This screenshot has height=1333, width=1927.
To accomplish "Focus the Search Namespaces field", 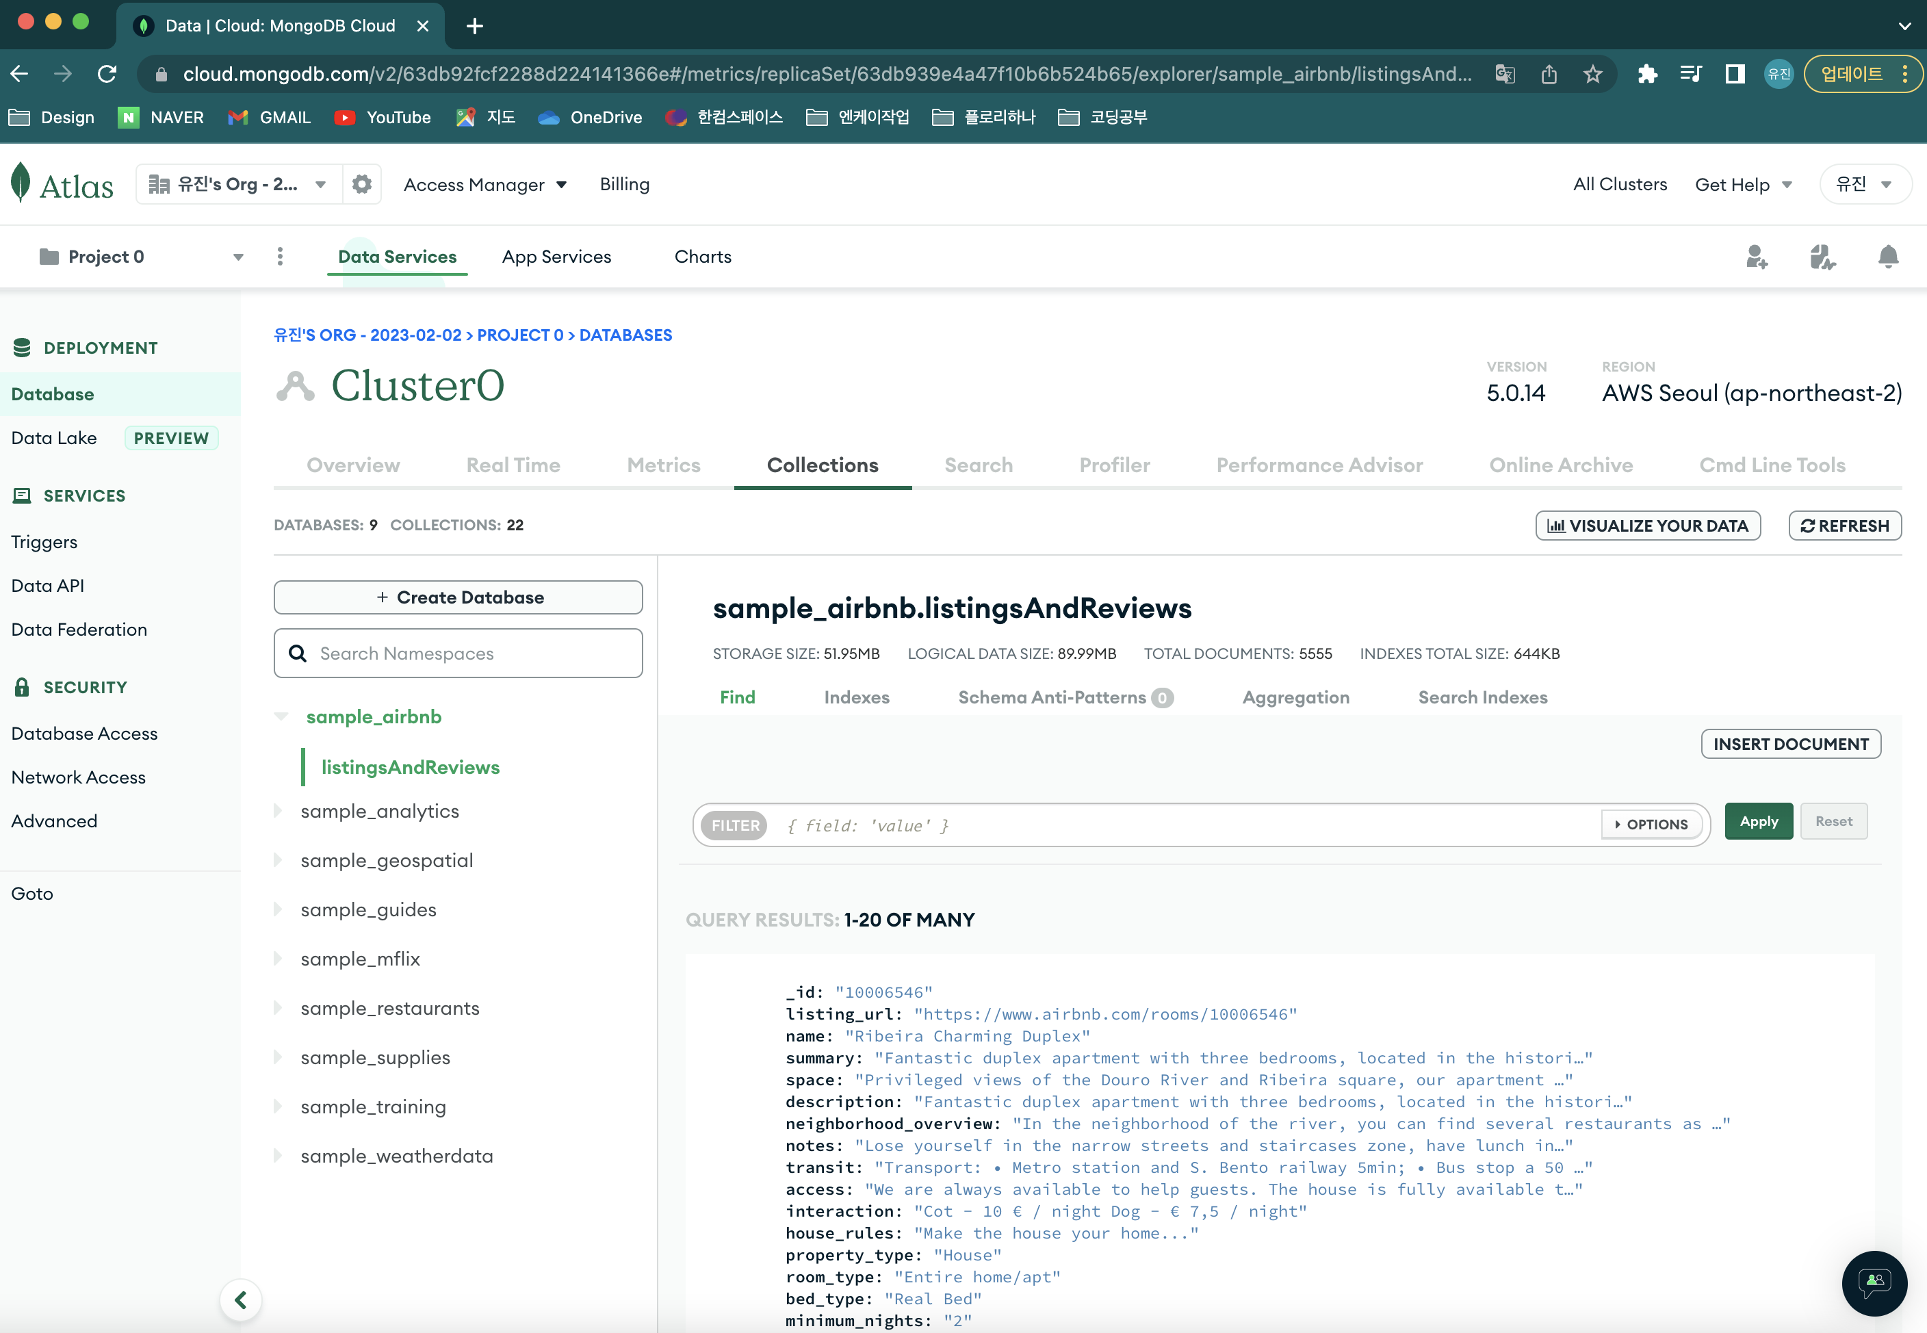I will tap(458, 653).
